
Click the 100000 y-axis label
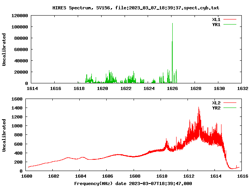click(x=20, y=27)
